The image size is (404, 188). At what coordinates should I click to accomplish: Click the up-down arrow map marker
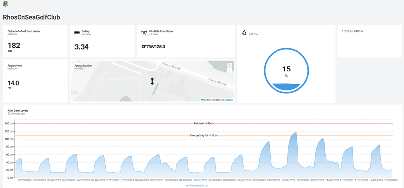coord(152,81)
